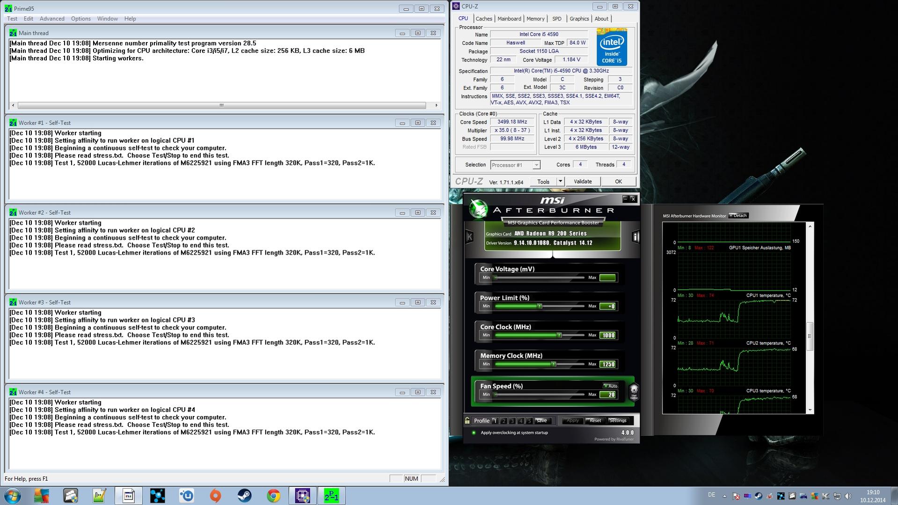898x505 pixels.
Task: Click Steam icon in system tray
Action: click(759, 496)
